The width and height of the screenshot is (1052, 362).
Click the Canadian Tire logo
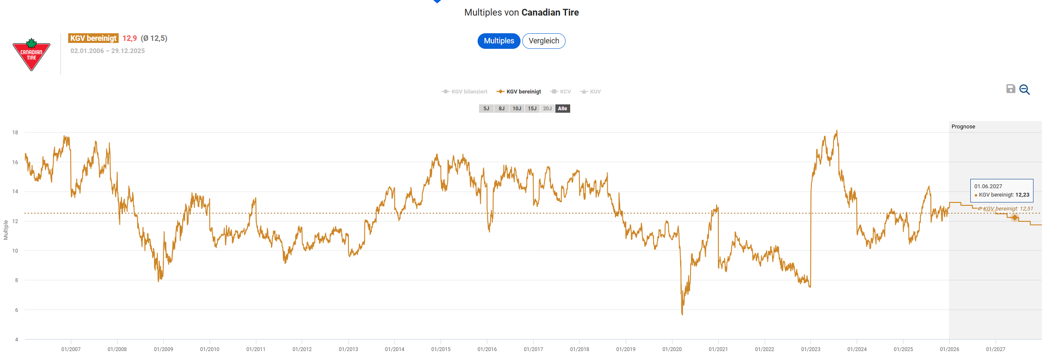pyautogui.click(x=32, y=55)
